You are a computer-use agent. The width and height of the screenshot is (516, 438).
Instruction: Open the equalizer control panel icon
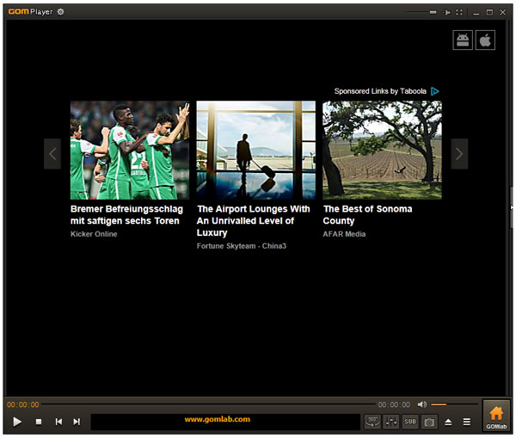coord(391,422)
